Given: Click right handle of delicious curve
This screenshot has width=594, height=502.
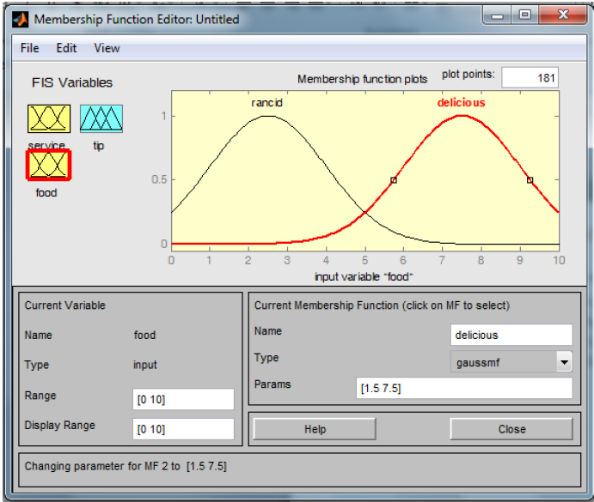Looking at the screenshot, I should click(530, 180).
